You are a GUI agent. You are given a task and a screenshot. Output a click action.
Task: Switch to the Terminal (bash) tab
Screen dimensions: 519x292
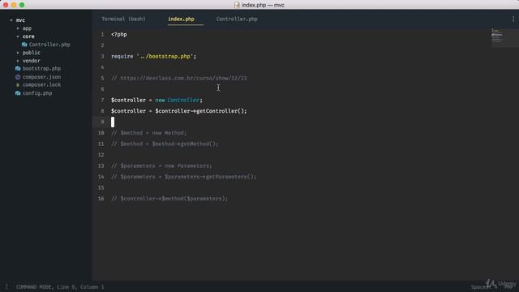(x=123, y=19)
